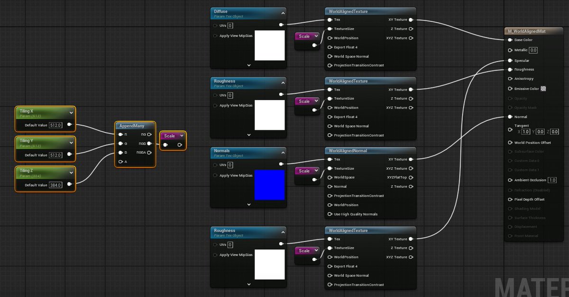Screen dimensions: 569x297
Task: Click the Emissive Color swatch
Action: [x=543, y=89]
